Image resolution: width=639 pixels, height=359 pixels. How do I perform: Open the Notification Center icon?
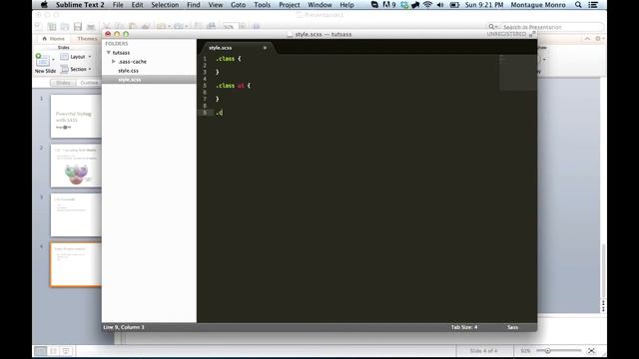click(593, 5)
